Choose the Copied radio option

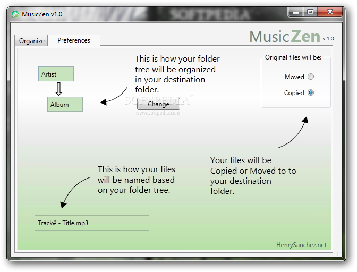311,92
